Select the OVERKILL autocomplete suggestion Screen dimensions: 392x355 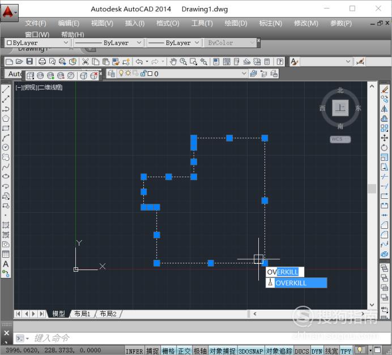coord(296,283)
